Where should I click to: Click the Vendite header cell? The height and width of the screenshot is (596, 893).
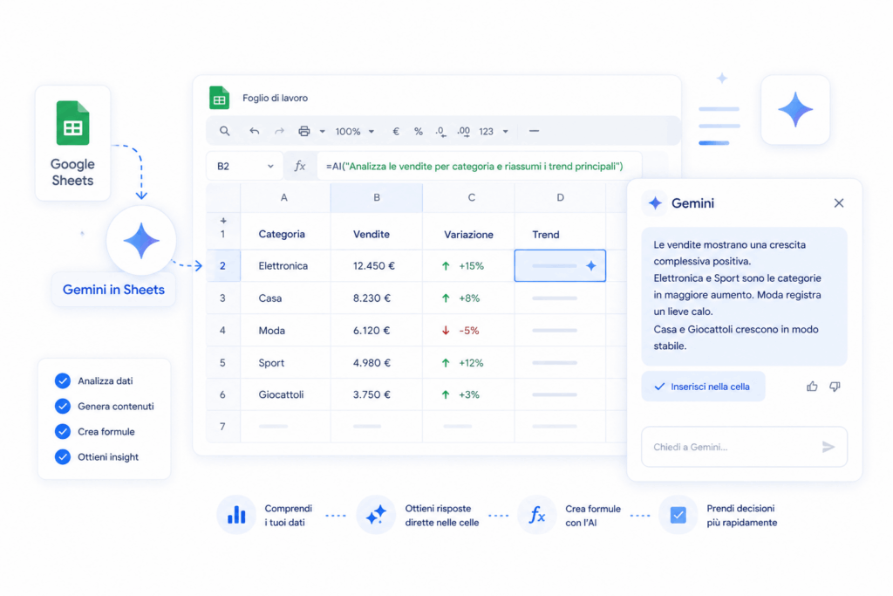pos(377,234)
